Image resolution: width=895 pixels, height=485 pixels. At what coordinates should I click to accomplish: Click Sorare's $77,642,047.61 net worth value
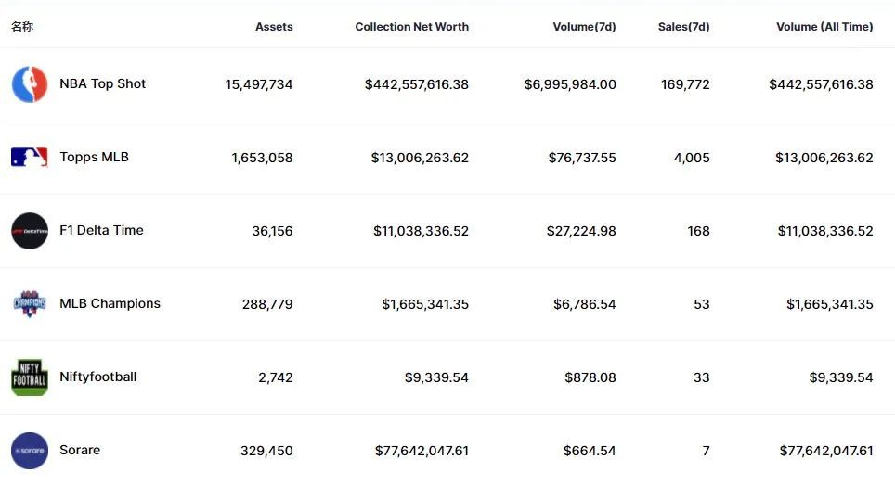[x=422, y=451]
